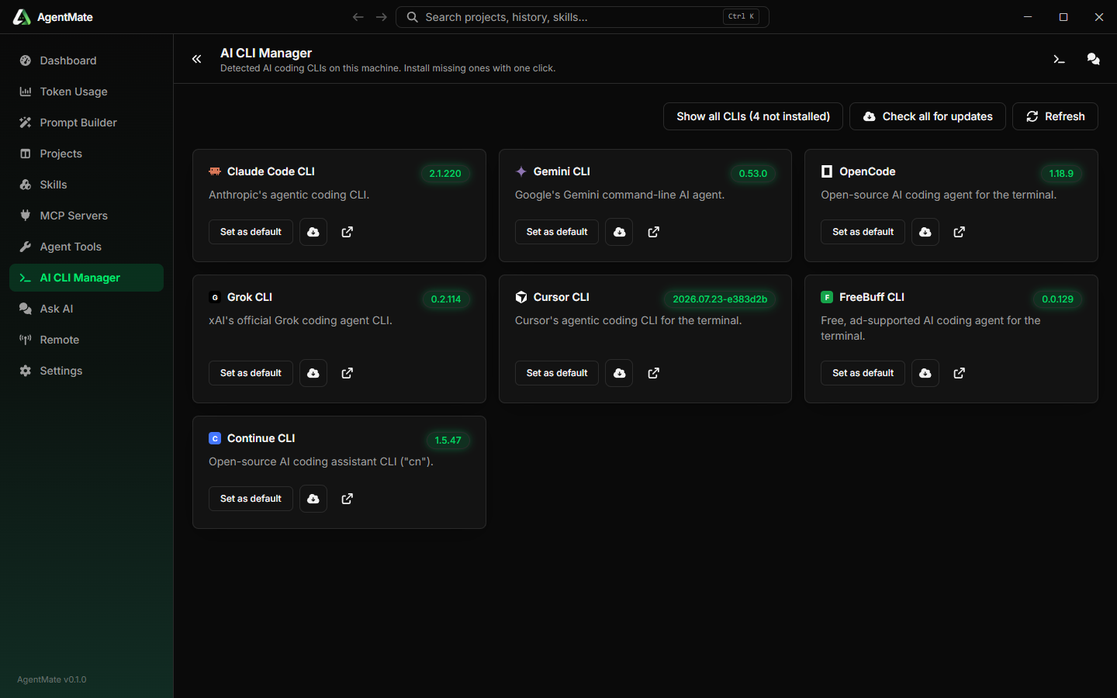Click the update cloud icon for Continue CLI
The width and height of the screenshot is (1117, 698).
tap(313, 499)
